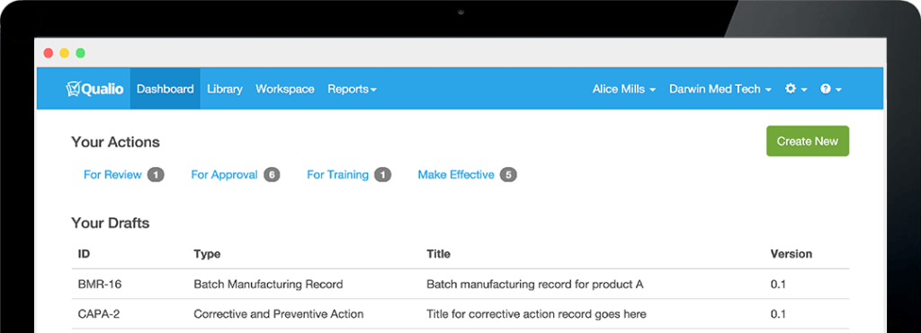Click the For Training count badge
Viewport: 921px width, 333px height.
[x=382, y=175]
